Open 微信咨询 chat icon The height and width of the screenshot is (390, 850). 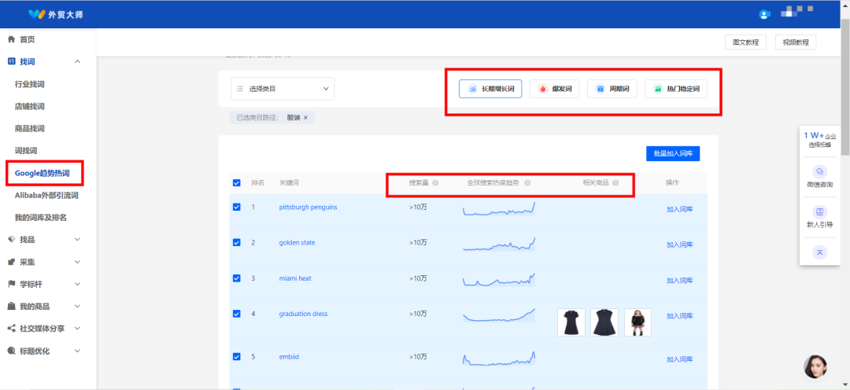(819, 171)
